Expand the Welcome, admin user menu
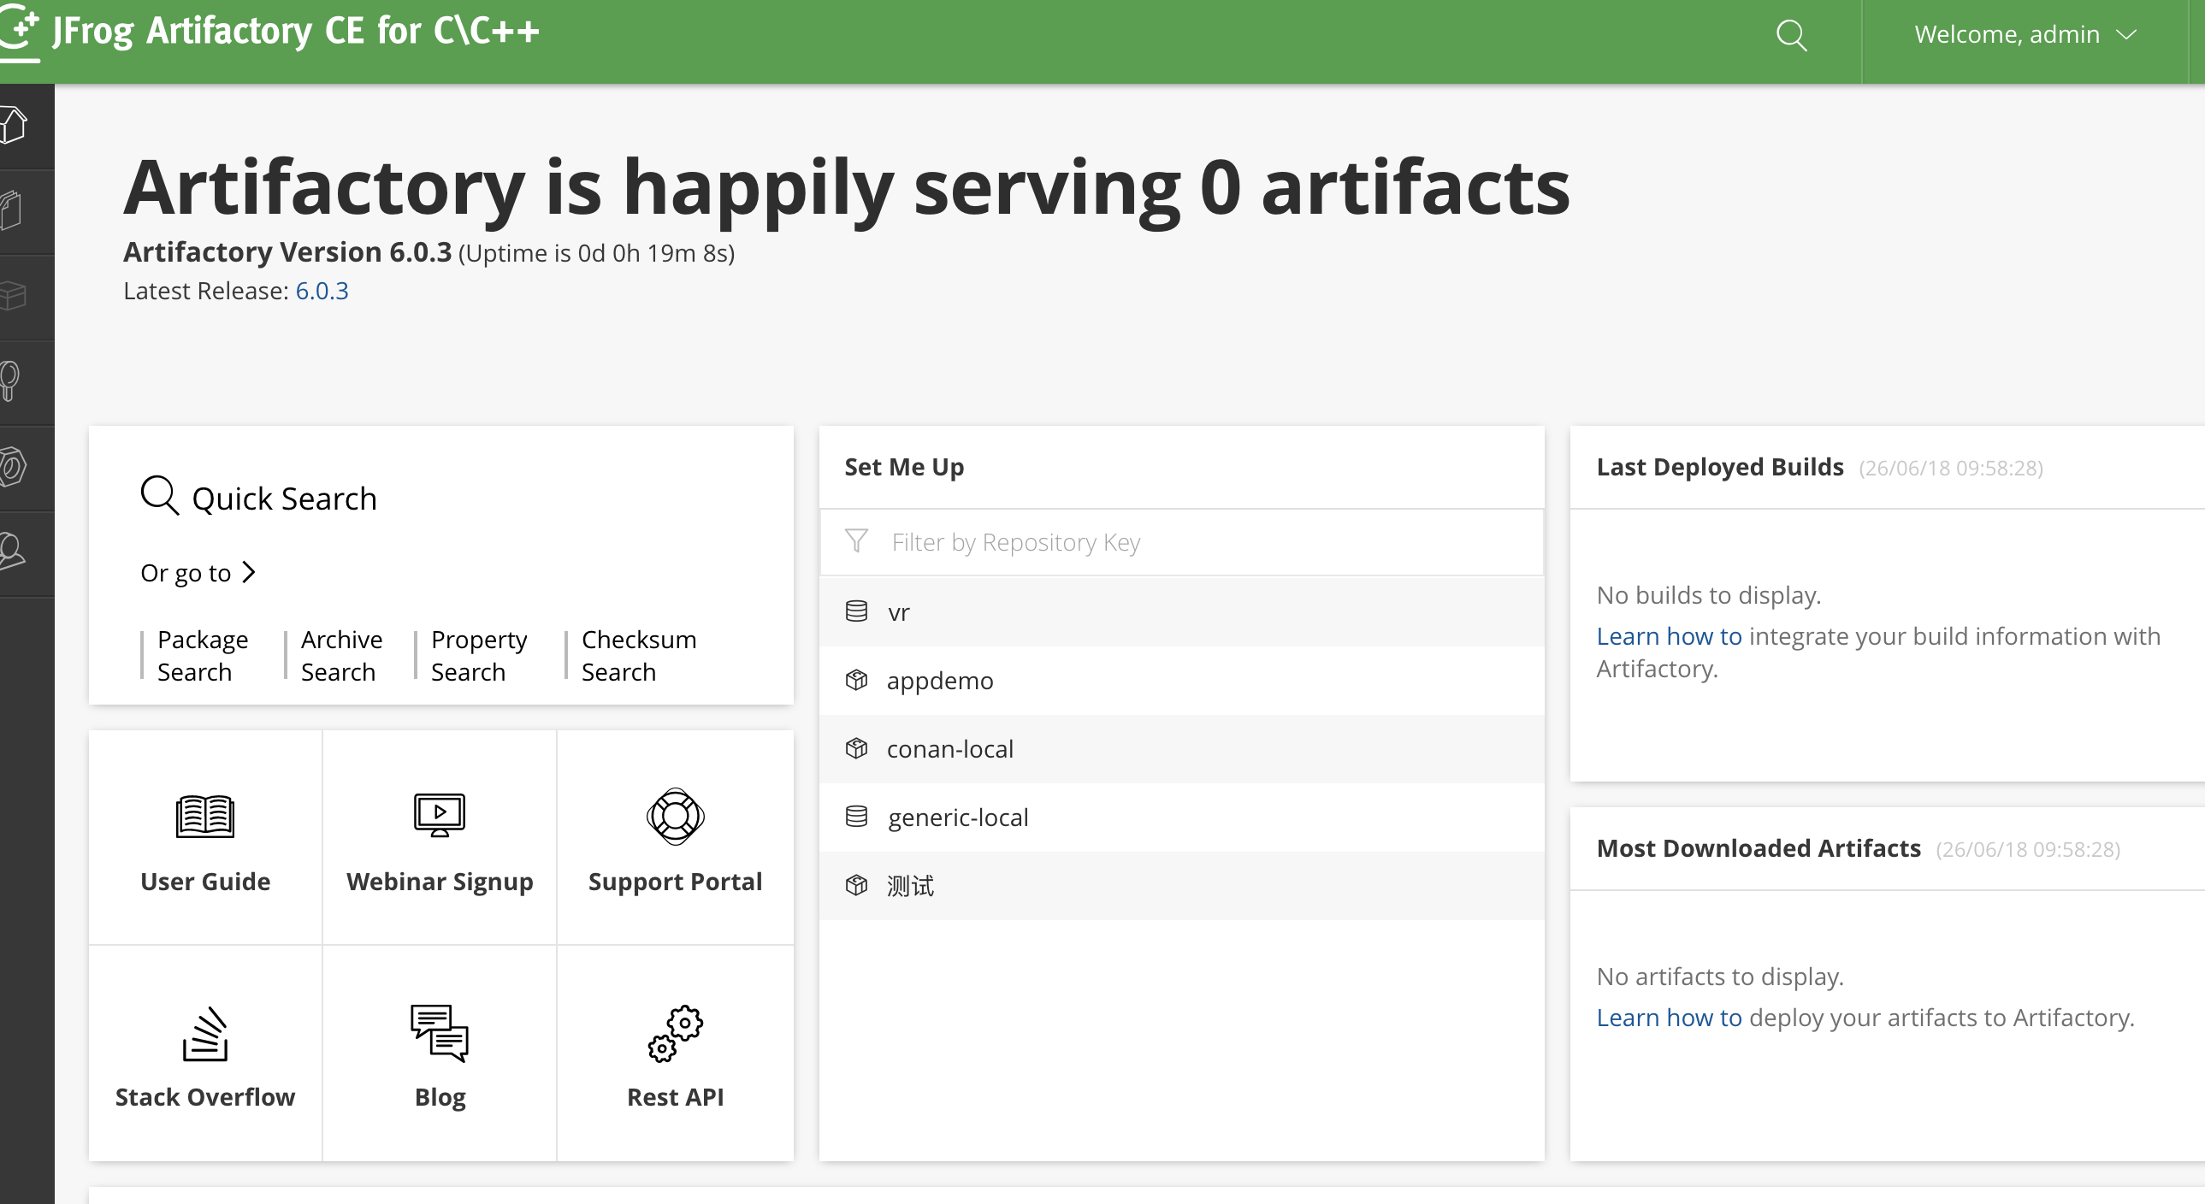The image size is (2205, 1204). coord(2025,34)
